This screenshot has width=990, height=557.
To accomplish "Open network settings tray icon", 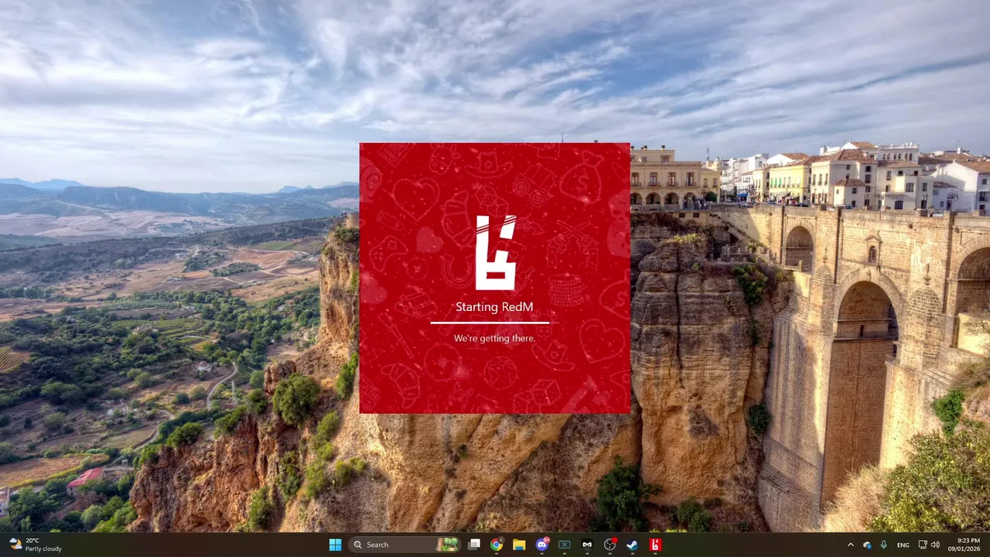I will [923, 545].
